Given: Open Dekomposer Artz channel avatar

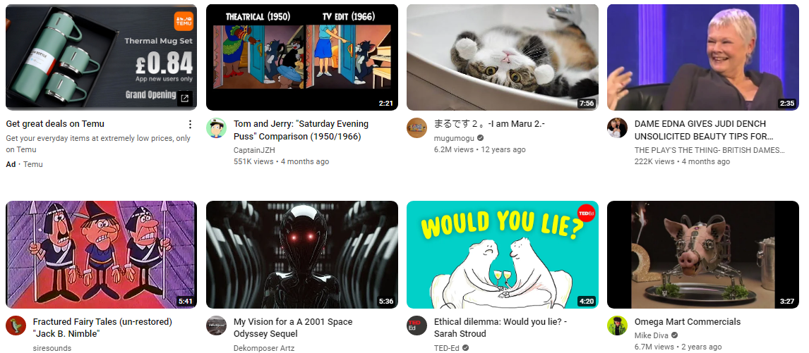Looking at the screenshot, I should pyautogui.click(x=216, y=326).
